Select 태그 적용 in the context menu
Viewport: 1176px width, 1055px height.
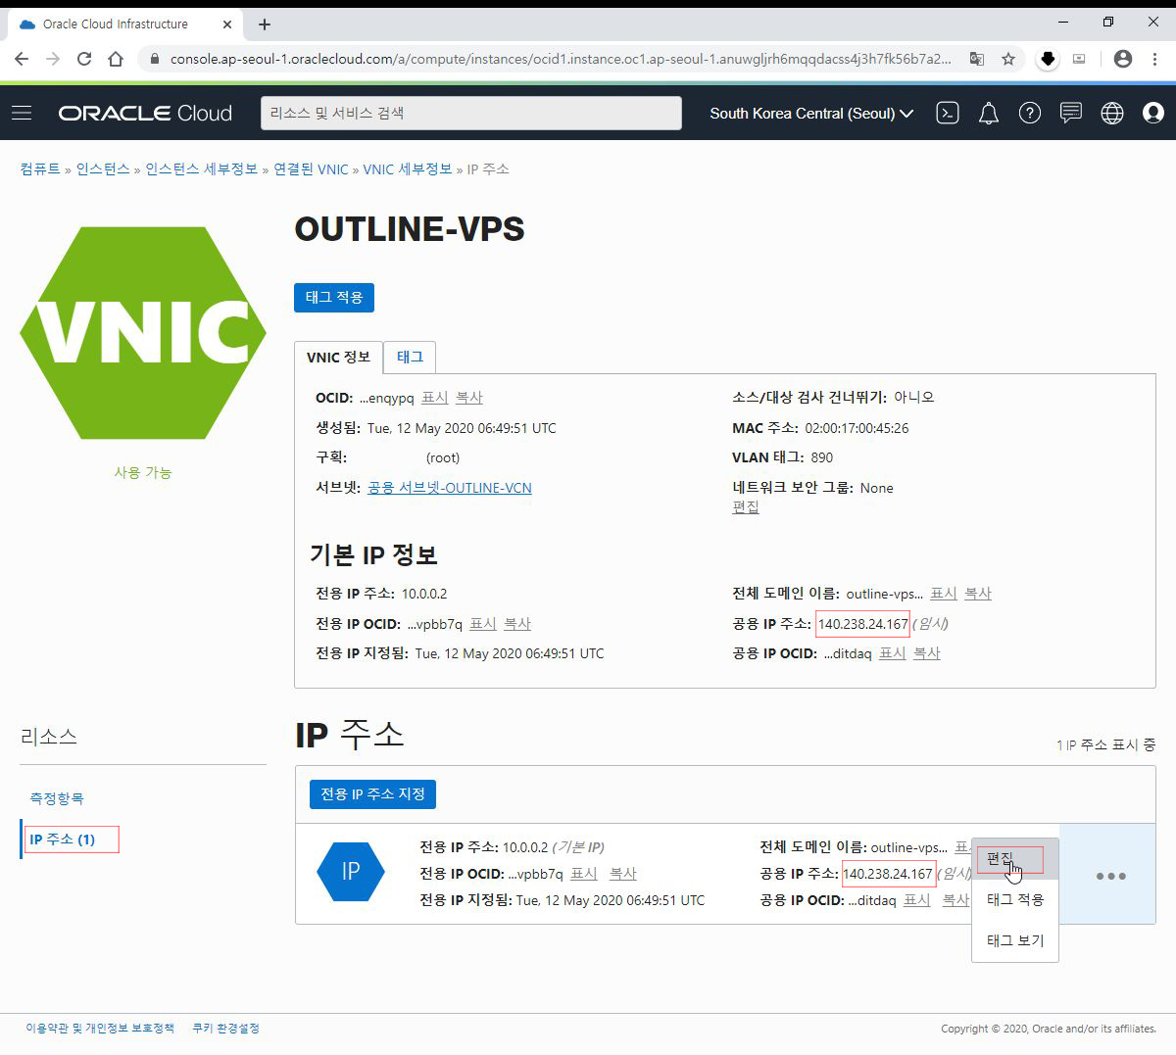(x=1015, y=899)
